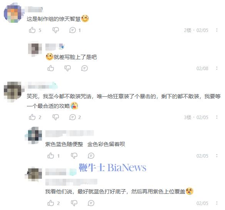Dislike the reply about 蓝色打好底子
The height and width of the screenshot is (210, 225).
click(x=74, y=203)
